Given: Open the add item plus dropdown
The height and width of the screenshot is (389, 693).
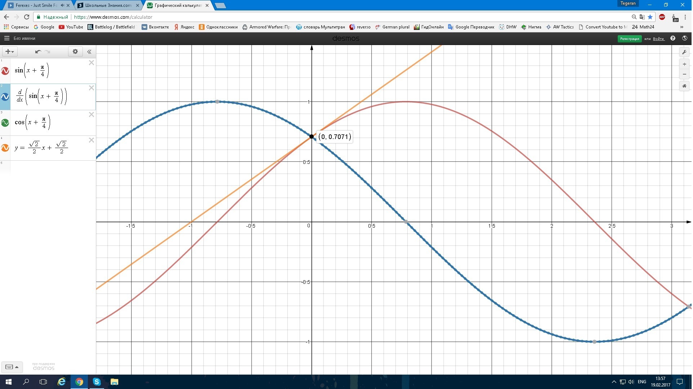Looking at the screenshot, I should 10,52.
